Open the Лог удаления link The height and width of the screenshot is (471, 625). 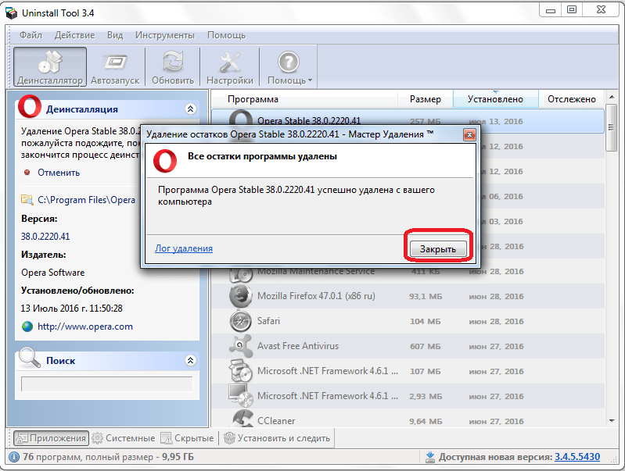point(184,248)
